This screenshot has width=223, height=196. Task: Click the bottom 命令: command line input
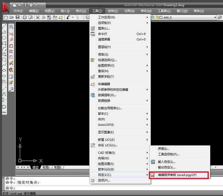tap(114, 188)
